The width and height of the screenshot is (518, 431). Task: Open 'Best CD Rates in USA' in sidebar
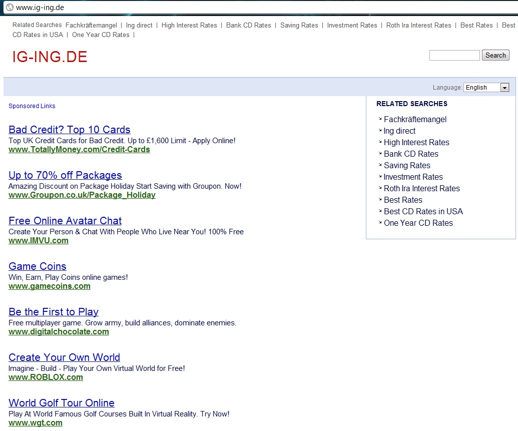(423, 212)
